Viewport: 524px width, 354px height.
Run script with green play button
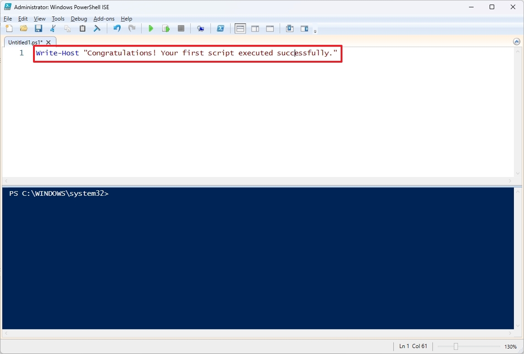tap(151, 29)
